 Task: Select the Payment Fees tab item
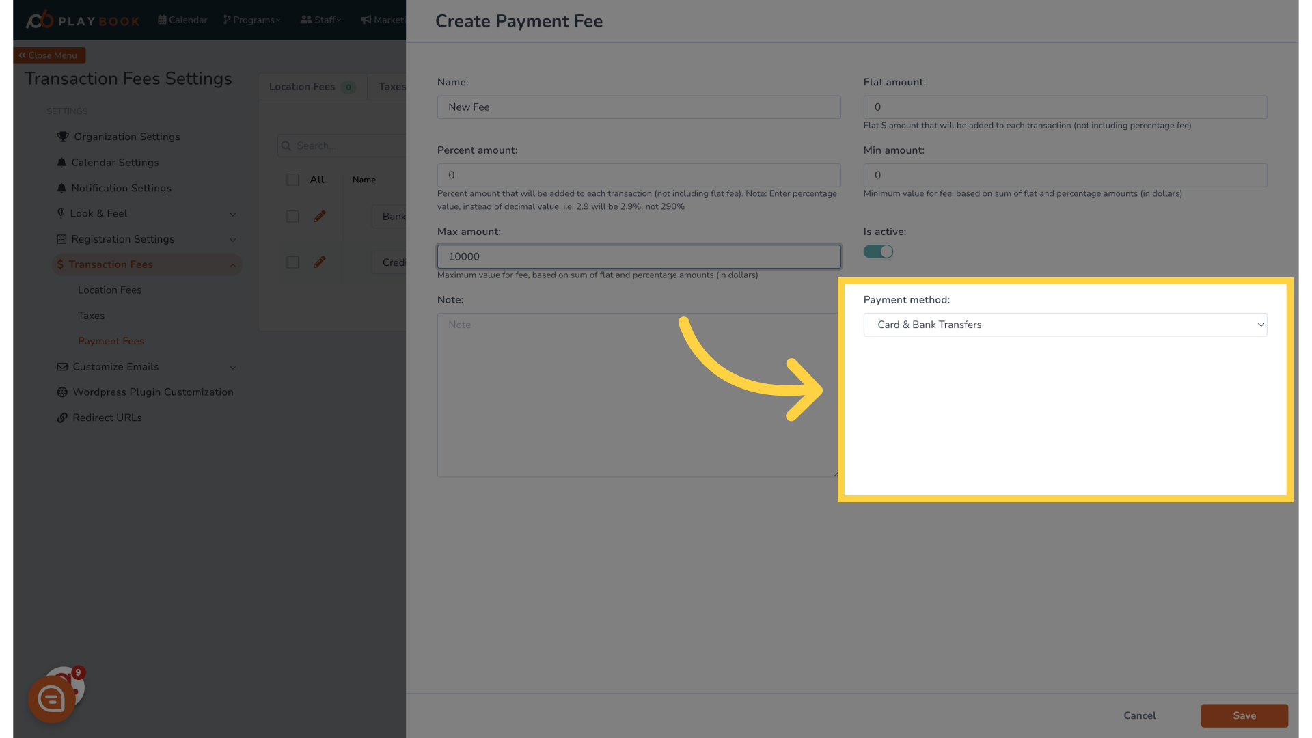pyautogui.click(x=111, y=340)
